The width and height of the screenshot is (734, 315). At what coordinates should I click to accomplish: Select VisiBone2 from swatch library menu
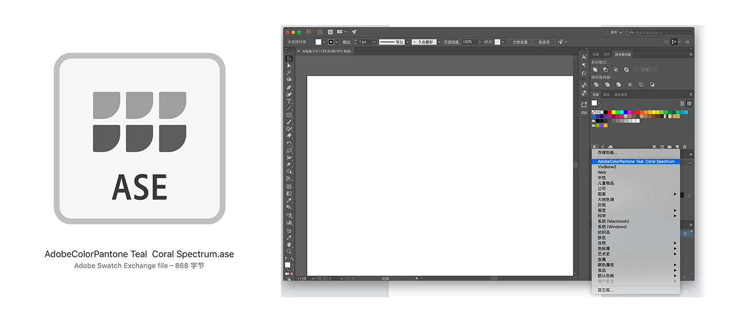tap(607, 167)
